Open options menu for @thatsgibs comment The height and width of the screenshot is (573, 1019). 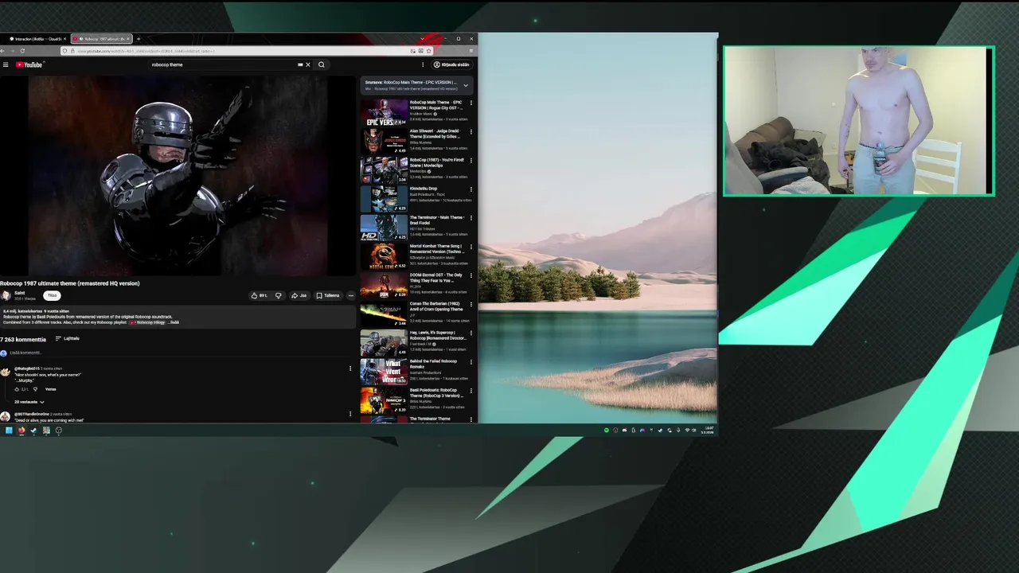pos(350,368)
